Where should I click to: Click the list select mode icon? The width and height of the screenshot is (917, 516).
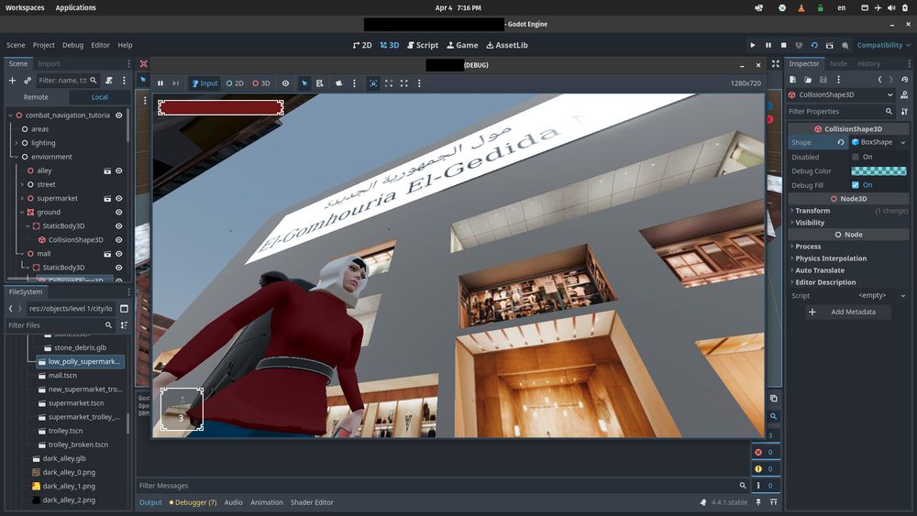[x=320, y=83]
